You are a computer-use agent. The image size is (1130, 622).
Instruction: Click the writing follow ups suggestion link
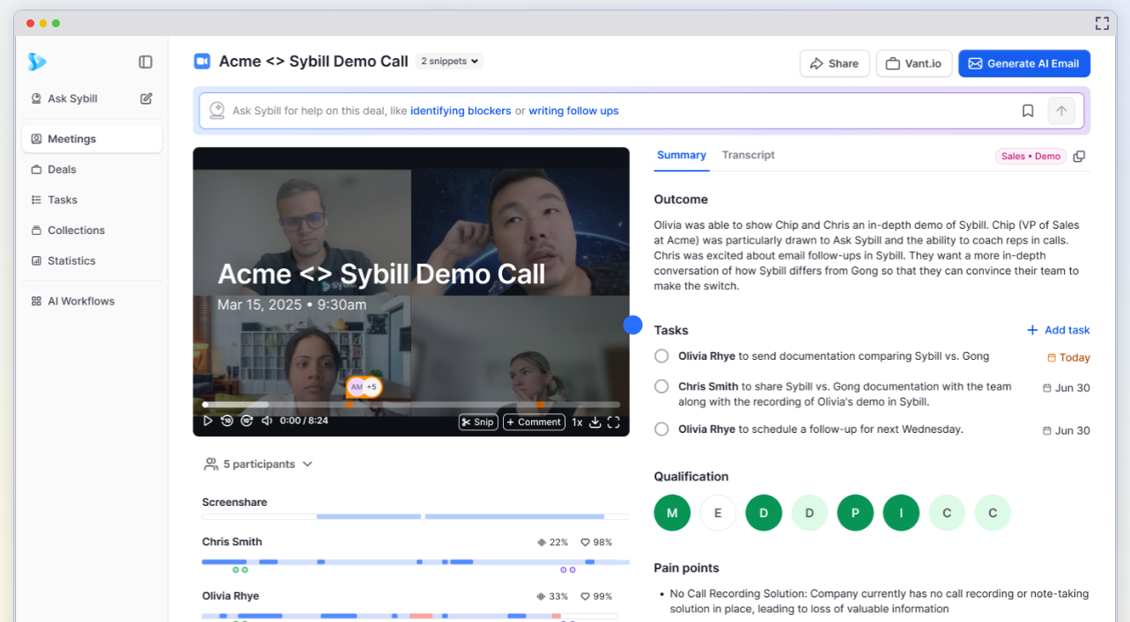573,111
